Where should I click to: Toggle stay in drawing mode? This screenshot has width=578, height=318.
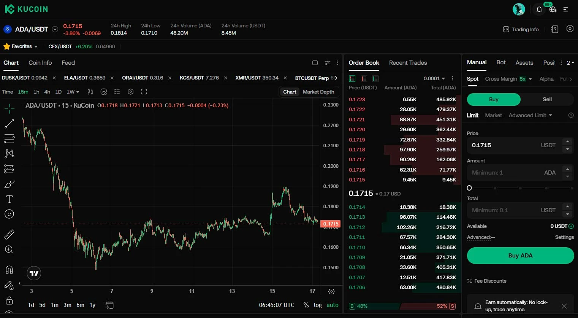(8, 285)
